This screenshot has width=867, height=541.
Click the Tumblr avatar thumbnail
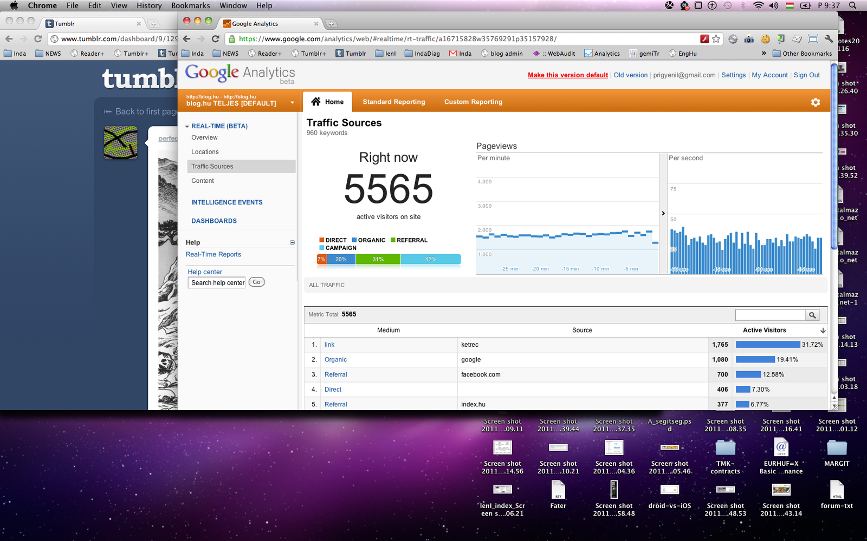click(121, 143)
